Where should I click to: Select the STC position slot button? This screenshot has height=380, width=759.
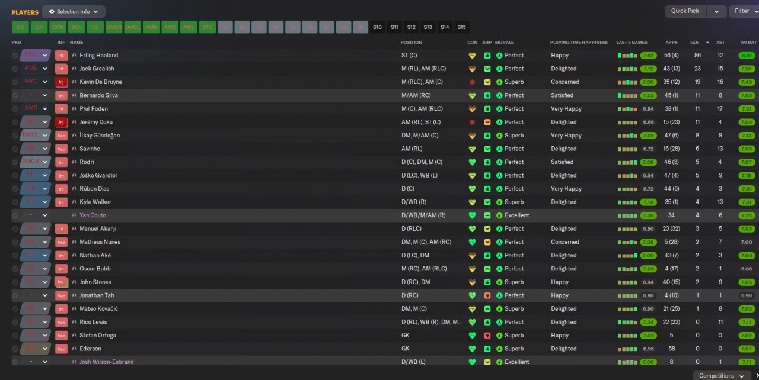pyautogui.click(x=208, y=27)
